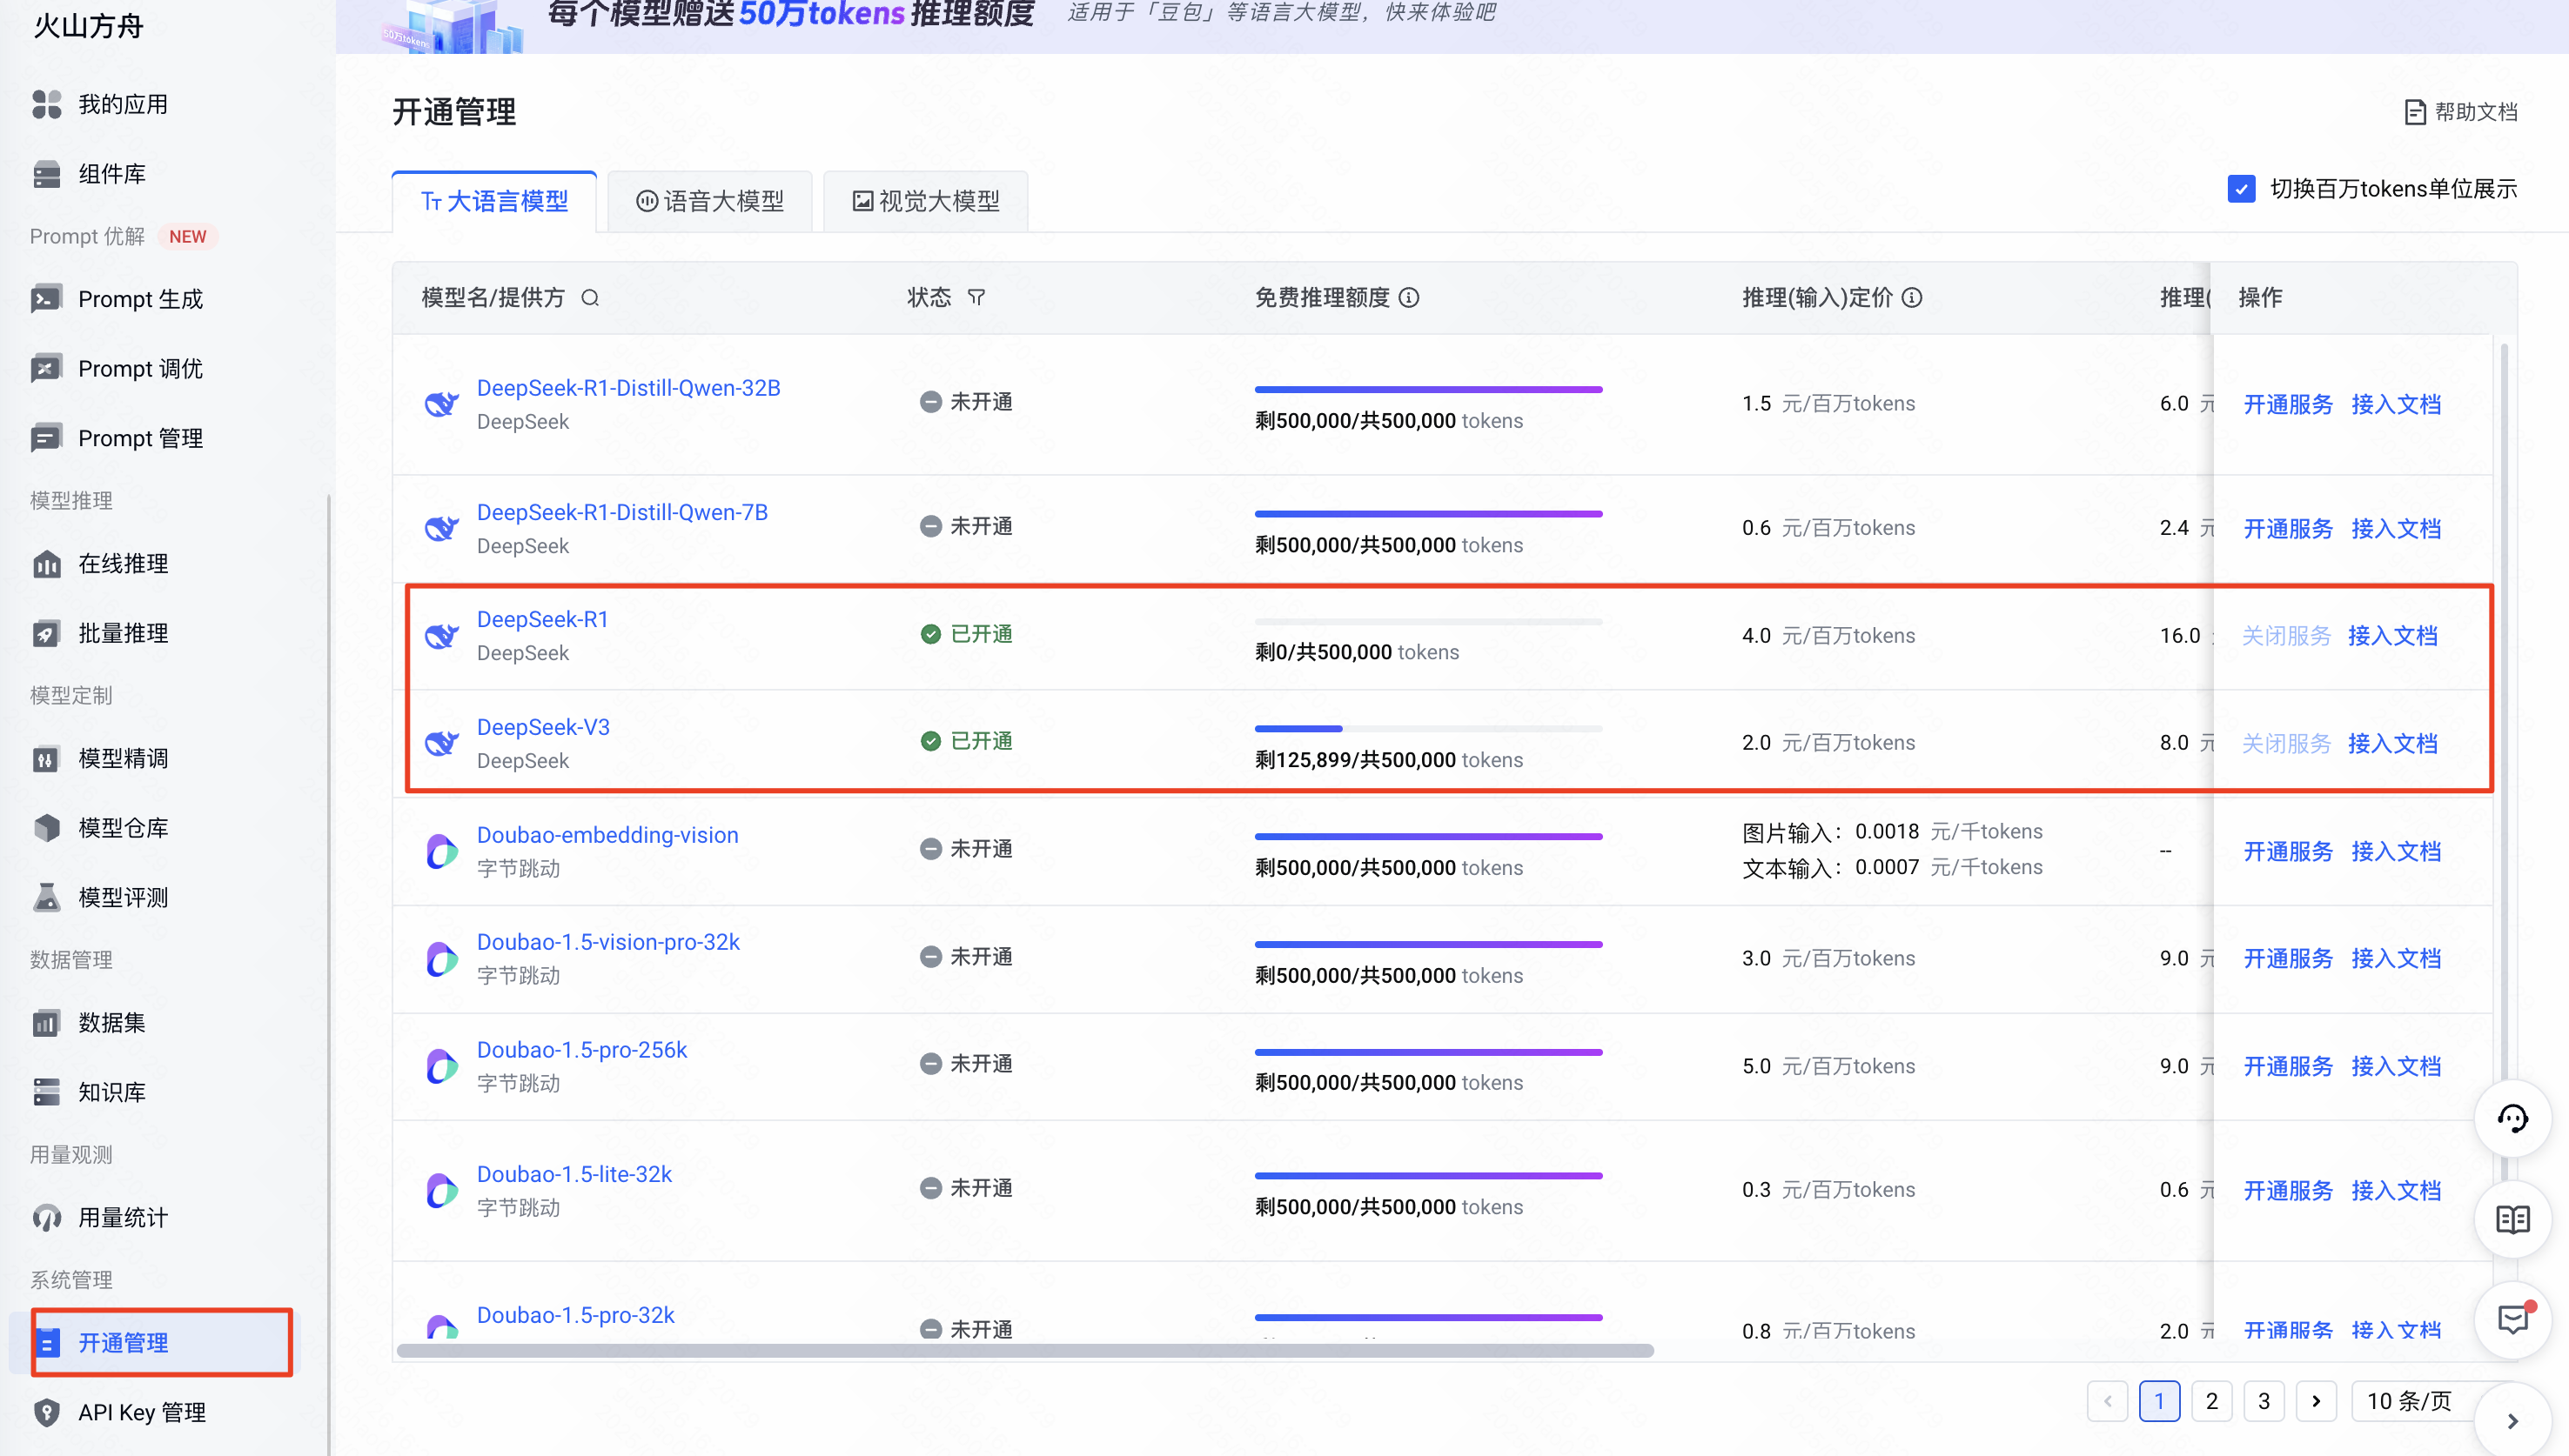
Task: Open API Key 管理
Action: [x=142, y=1412]
